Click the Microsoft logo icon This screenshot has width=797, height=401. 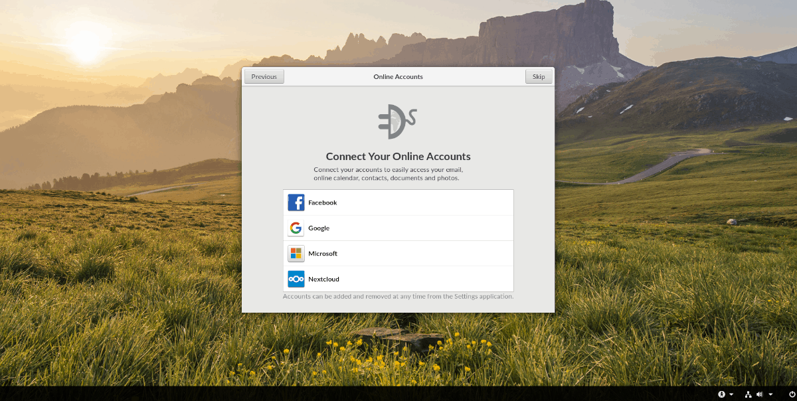point(296,254)
